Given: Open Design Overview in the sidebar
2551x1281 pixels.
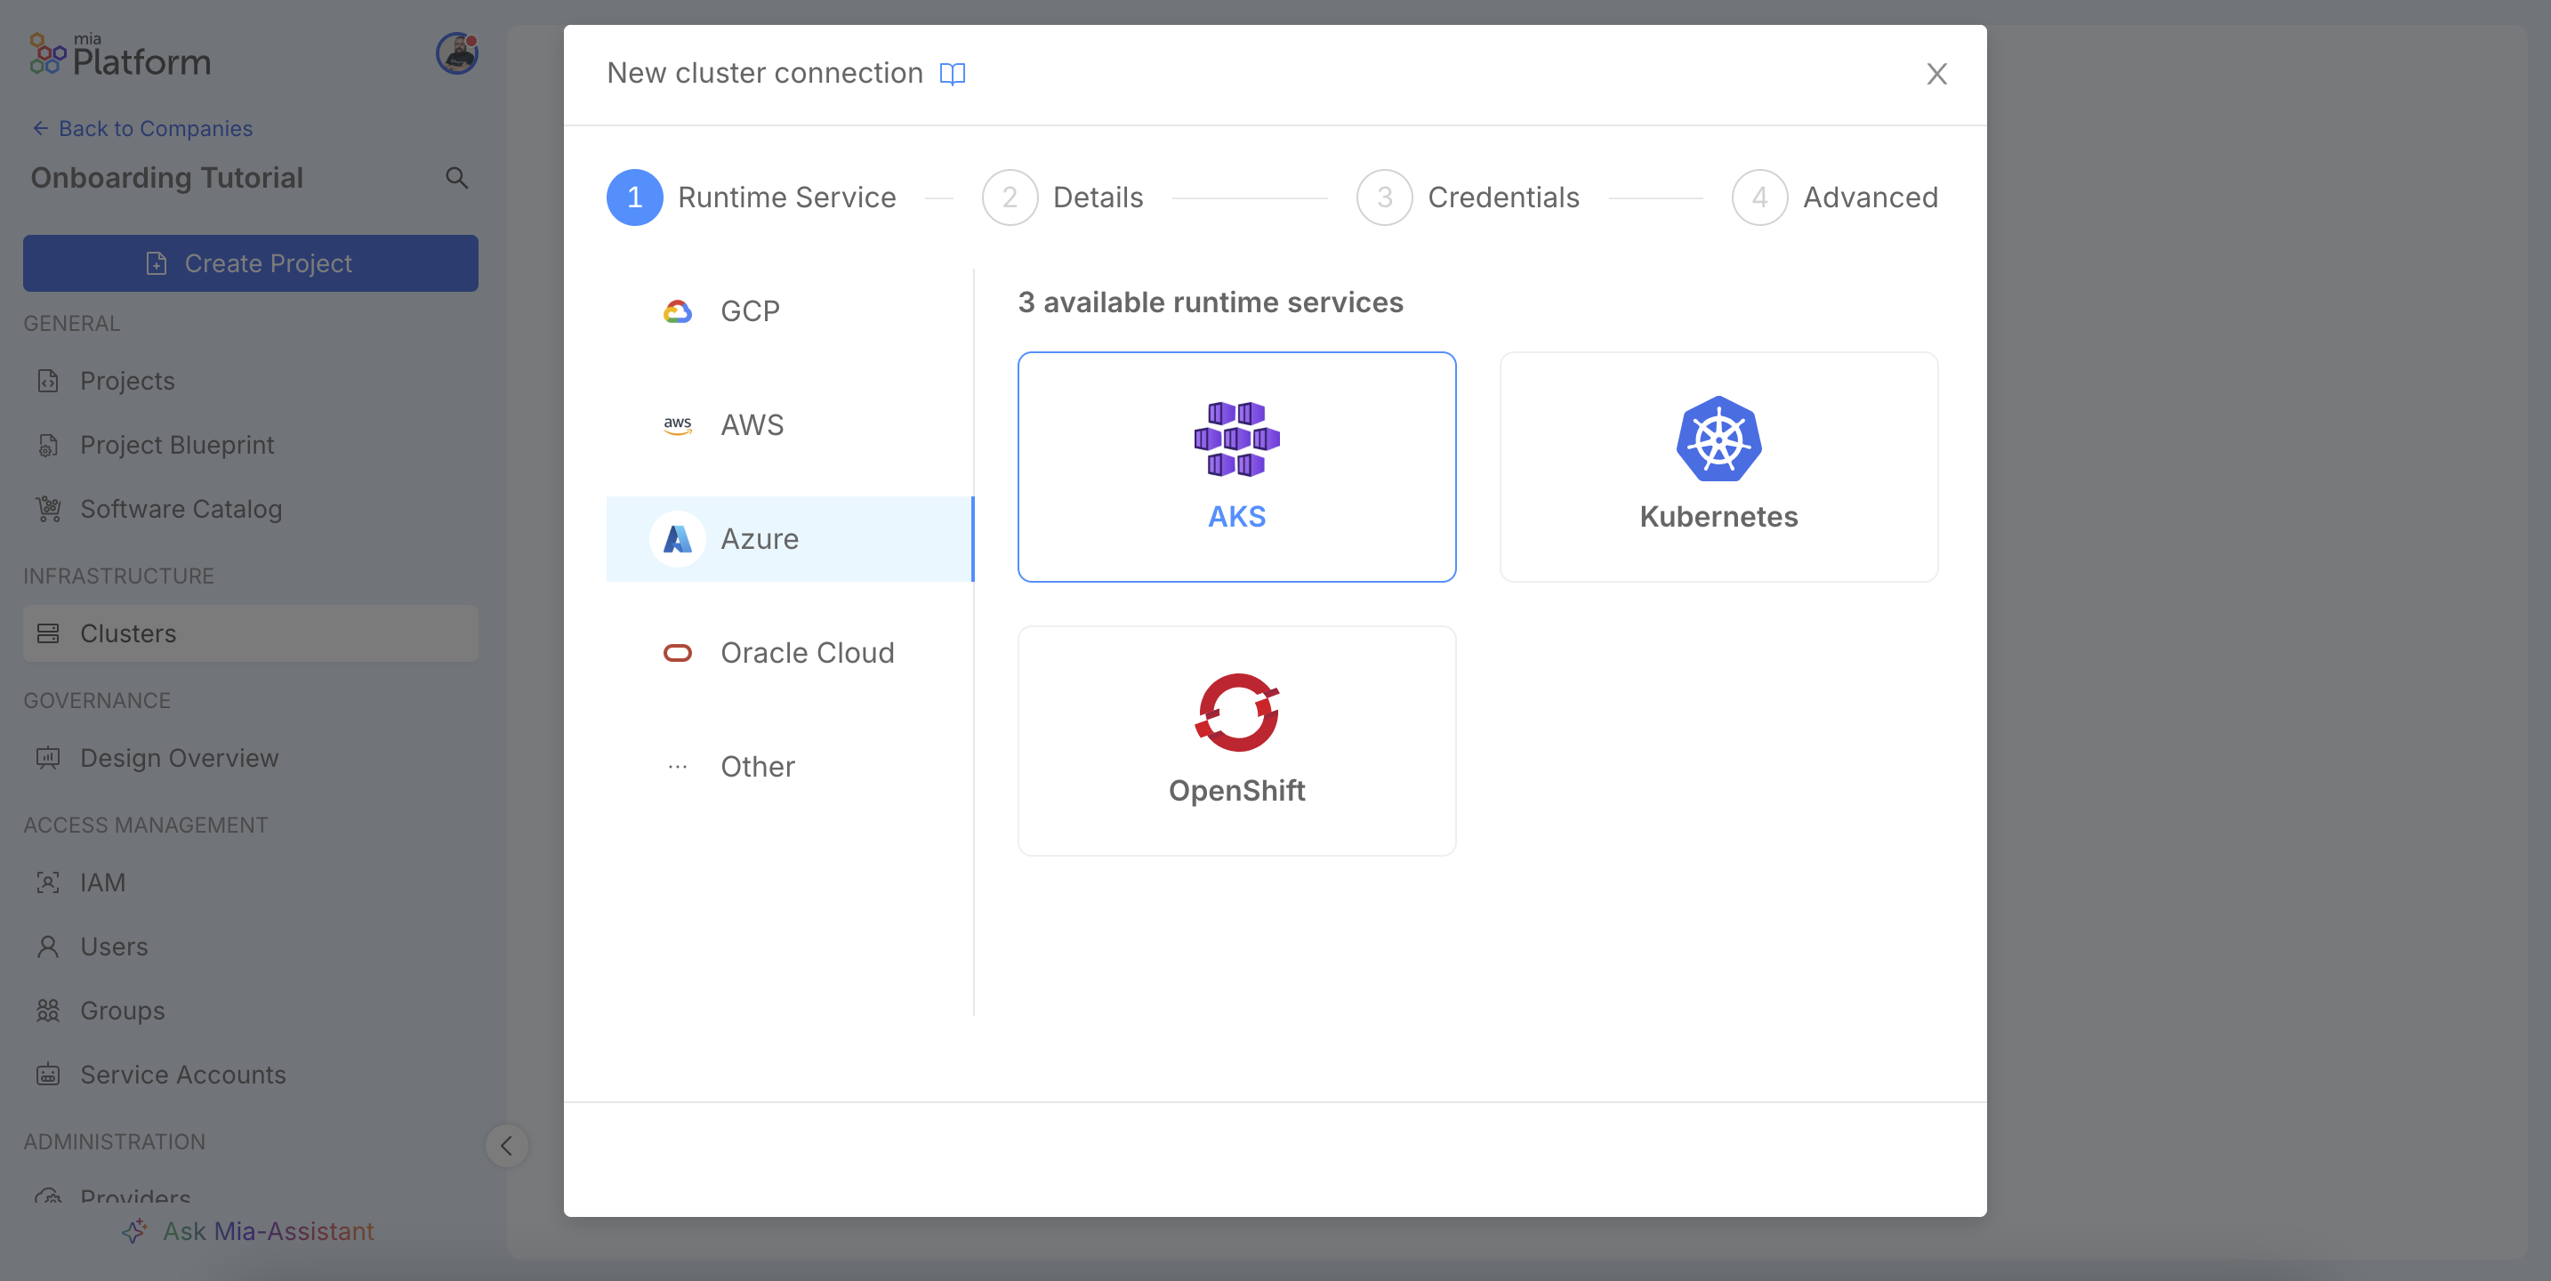Looking at the screenshot, I should [x=251, y=759].
